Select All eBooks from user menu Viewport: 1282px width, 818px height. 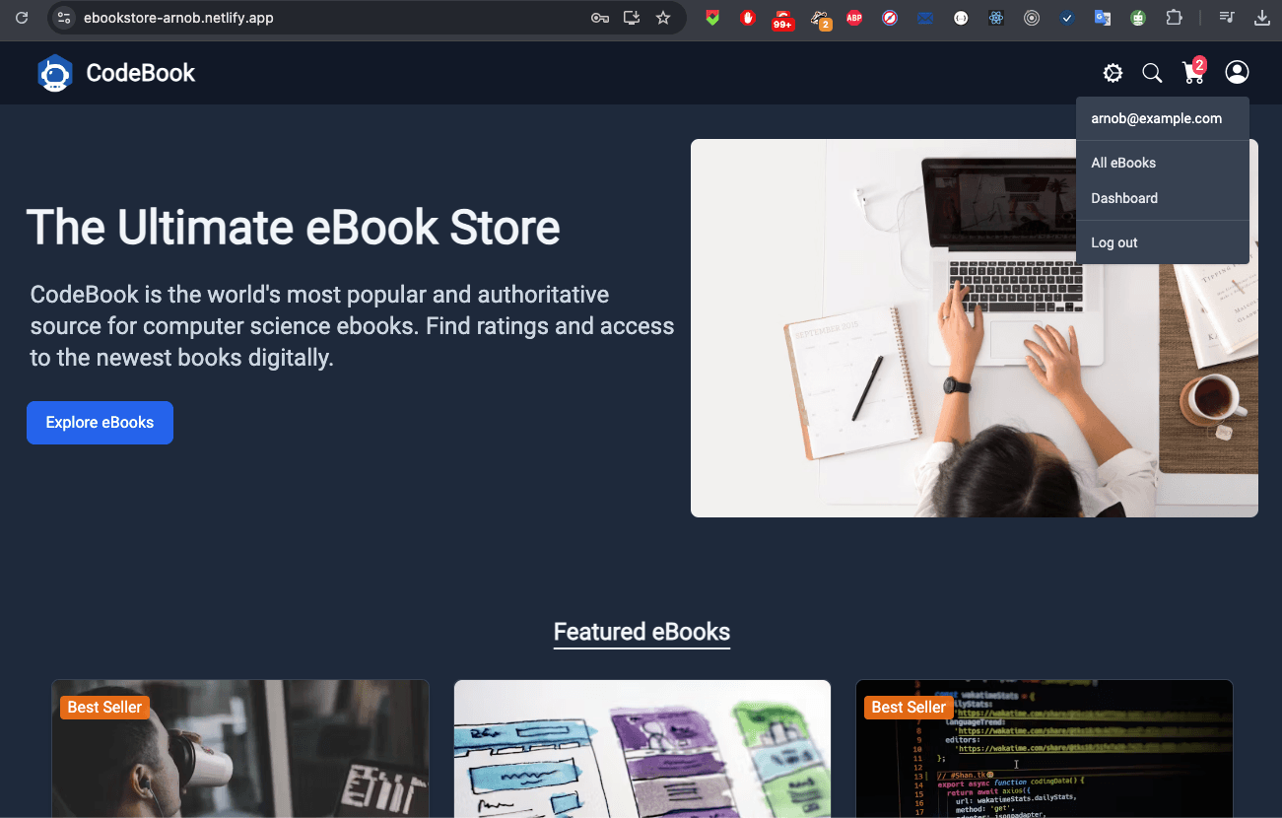(x=1123, y=163)
